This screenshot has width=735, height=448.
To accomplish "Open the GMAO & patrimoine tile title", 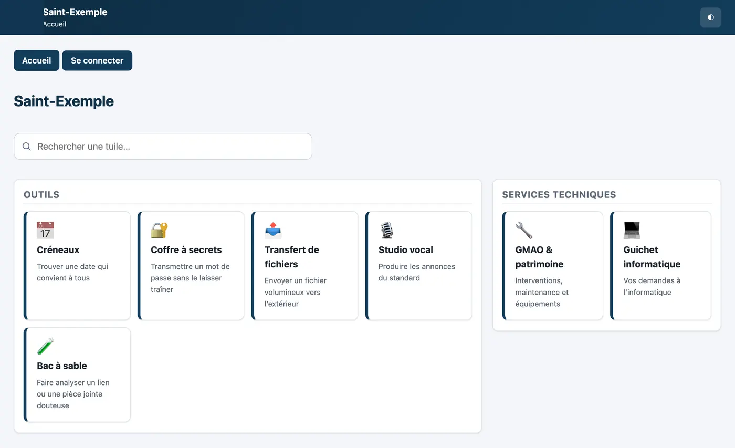I will tap(539, 257).
